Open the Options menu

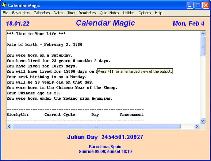tap(145, 13)
